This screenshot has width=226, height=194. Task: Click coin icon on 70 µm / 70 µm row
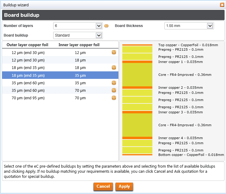pyautogui.click(x=114, y=98)
